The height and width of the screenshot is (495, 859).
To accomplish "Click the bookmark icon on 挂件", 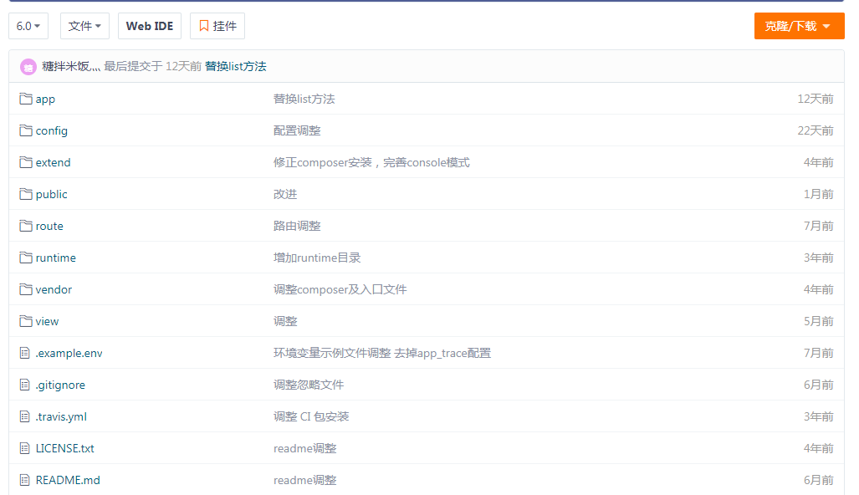I will pyautogui.click(x=204, y=26).
